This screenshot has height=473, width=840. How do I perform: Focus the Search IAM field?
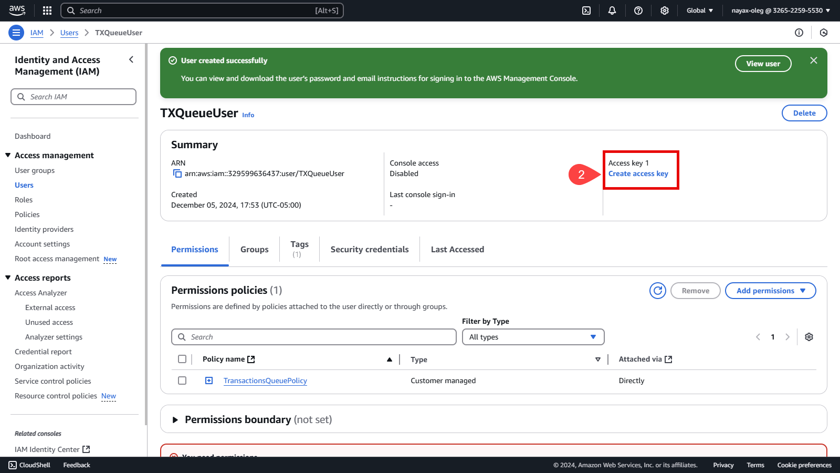click(x=73, y=97)
